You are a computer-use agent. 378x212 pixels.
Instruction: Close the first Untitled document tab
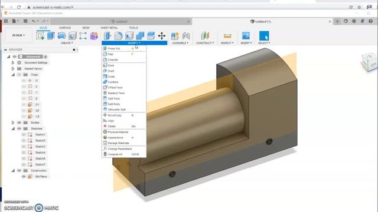[x=188, y=22]
